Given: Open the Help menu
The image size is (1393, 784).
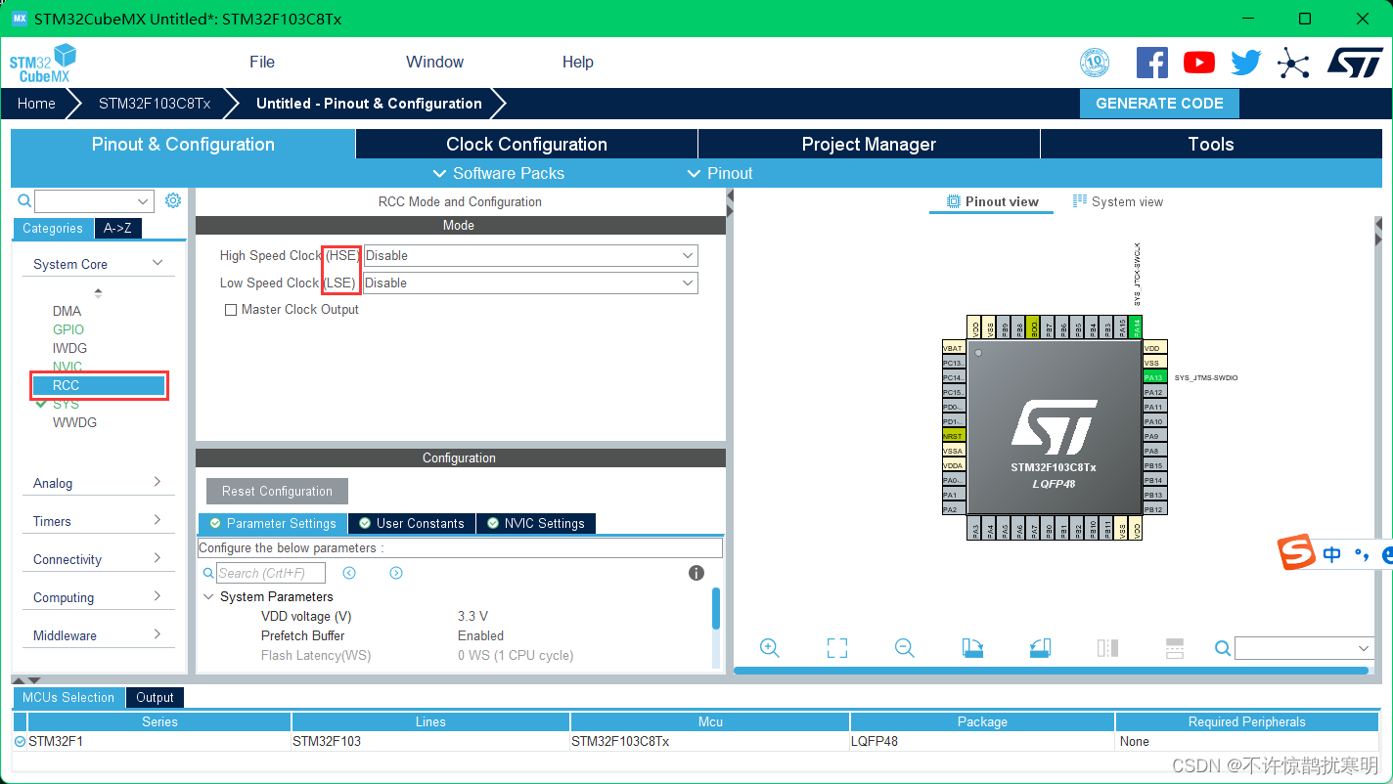Looking at the screenshot, I should tap(577, 62).
